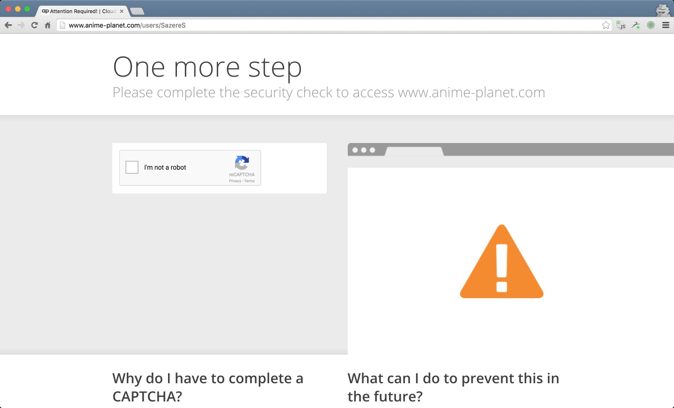Image resolution: width=674 pixels, height=408 pixels.
Task: Click the 'Please complete the security check' text
Action: (x=329, y=93)
